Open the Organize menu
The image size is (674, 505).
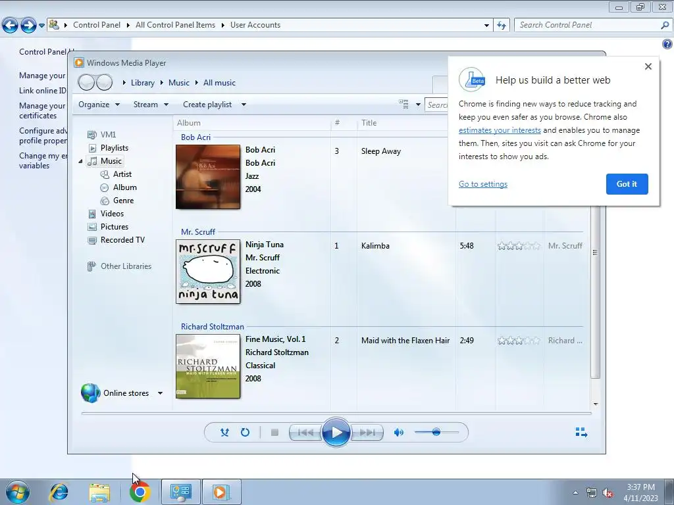coord(99,105)
